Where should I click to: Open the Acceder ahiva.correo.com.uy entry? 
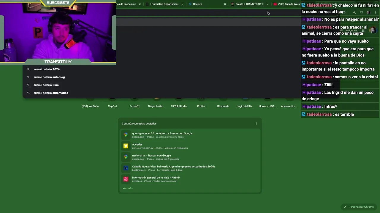coord(190,146)
